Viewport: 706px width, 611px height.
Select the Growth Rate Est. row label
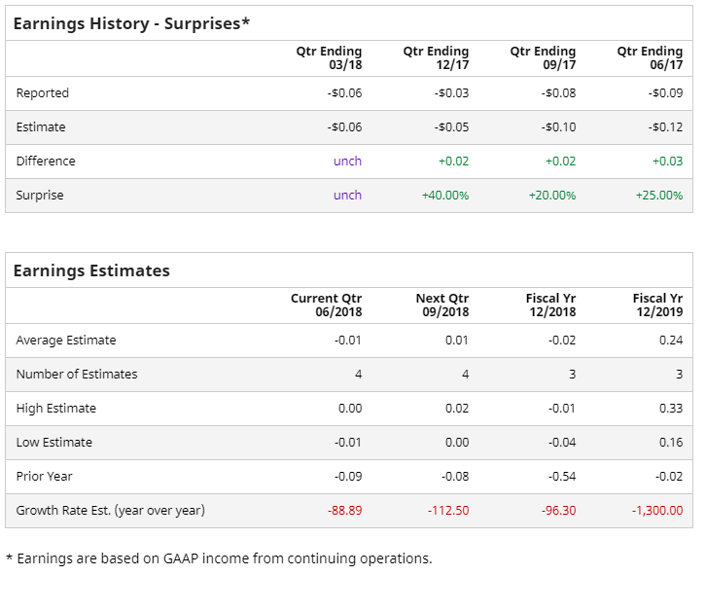click(x=111, y=511)
